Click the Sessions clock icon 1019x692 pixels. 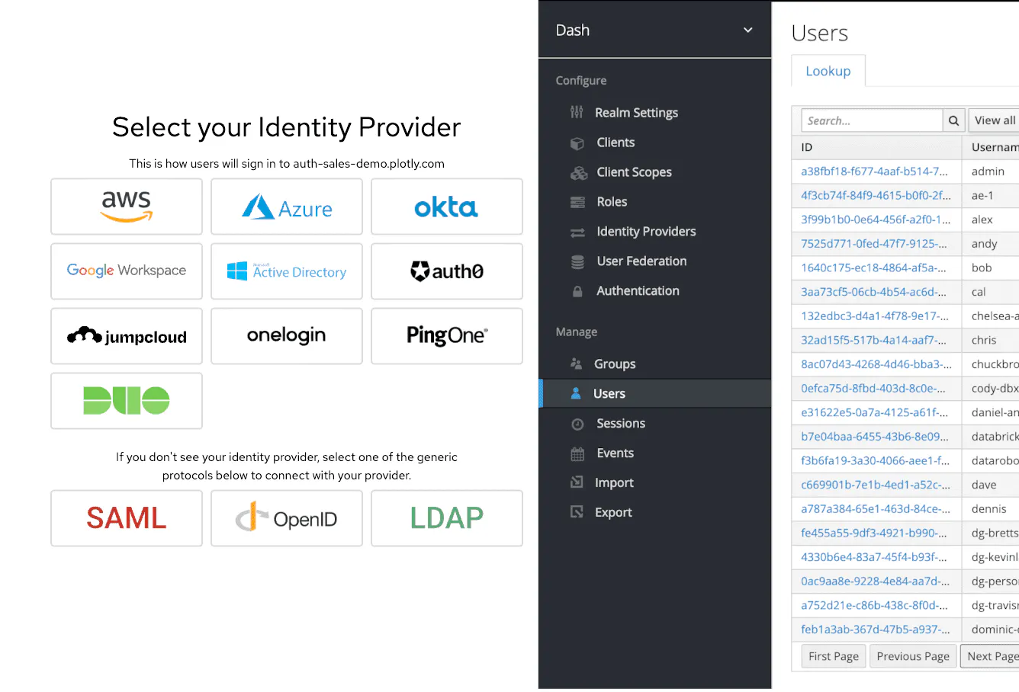[x=577, y=424]
